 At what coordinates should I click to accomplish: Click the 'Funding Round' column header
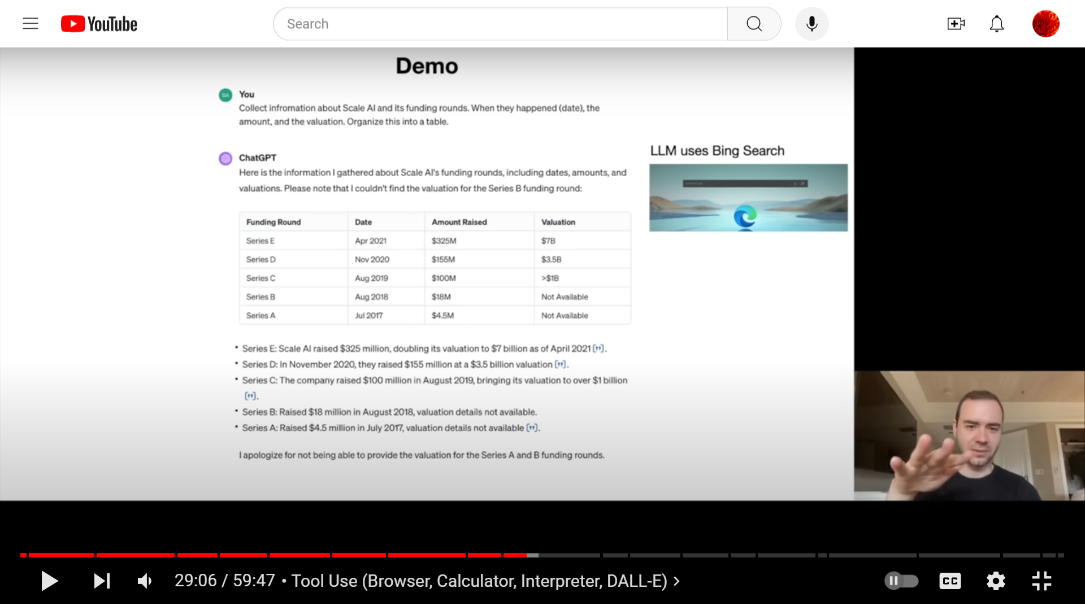(x=274, y=222)
